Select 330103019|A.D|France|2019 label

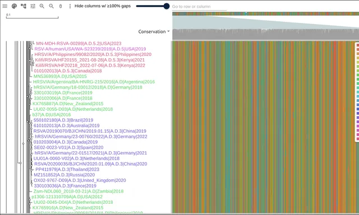click(x=63, y=93)
